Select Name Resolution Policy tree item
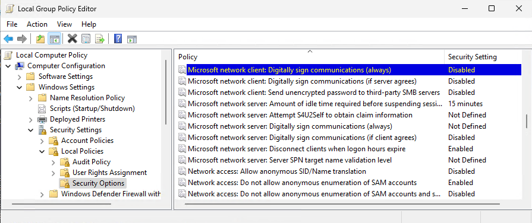532x223 pixels. tap(87, 98)
